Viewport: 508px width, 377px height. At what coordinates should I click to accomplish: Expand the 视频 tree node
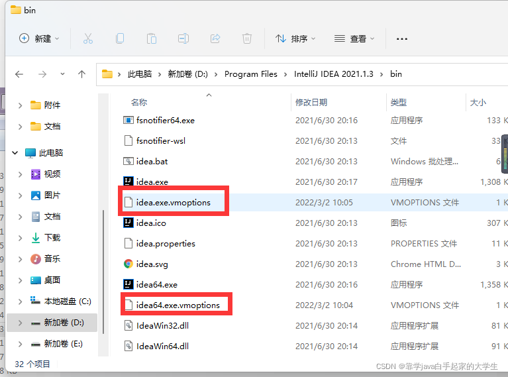click(20, 174)
